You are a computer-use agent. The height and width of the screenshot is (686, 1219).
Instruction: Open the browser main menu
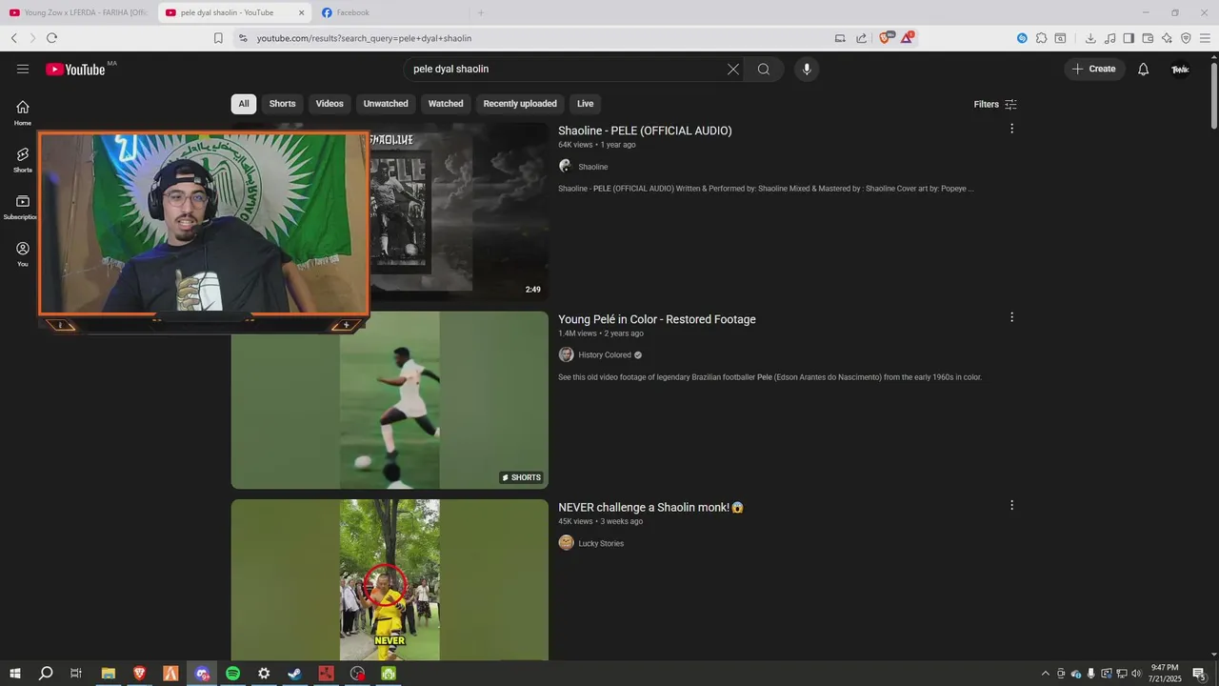tap(1205, 38)
